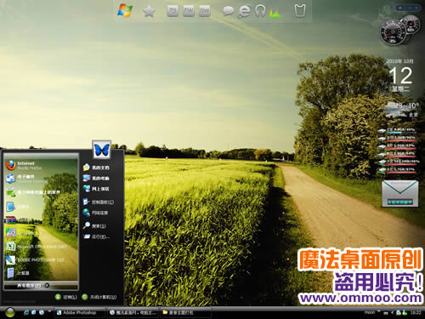The image size is (425, 319).
Task: Click the 注销(L) log off button
Action: (x=66, y=297)
